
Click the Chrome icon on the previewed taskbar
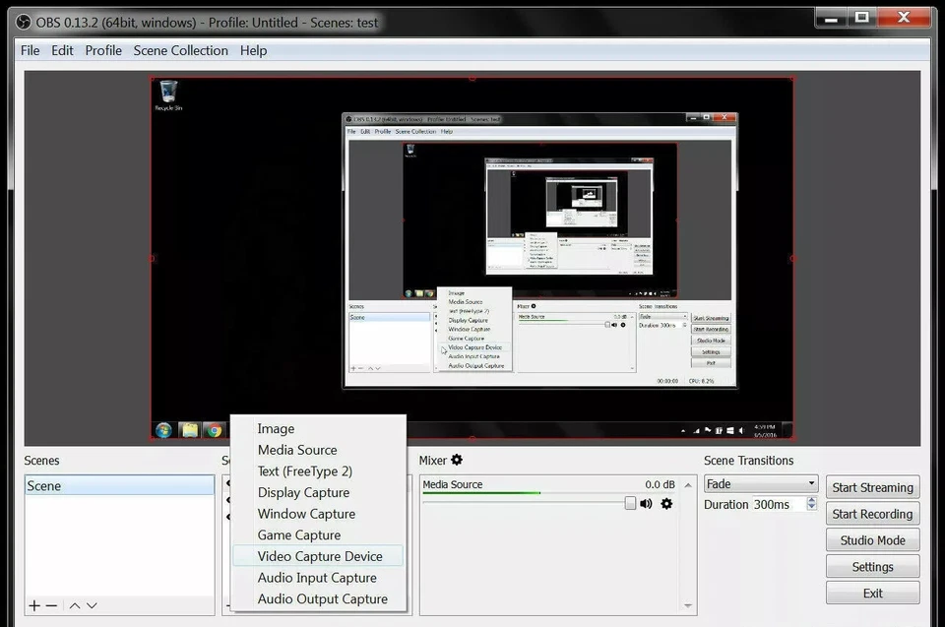coord(214,430)
